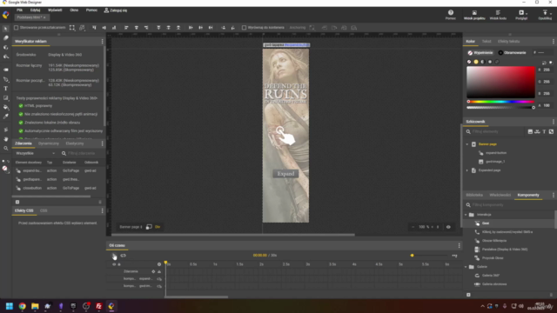557x313 pixels.
Task: Choose solid color fill type
Action: pos(476,62)
